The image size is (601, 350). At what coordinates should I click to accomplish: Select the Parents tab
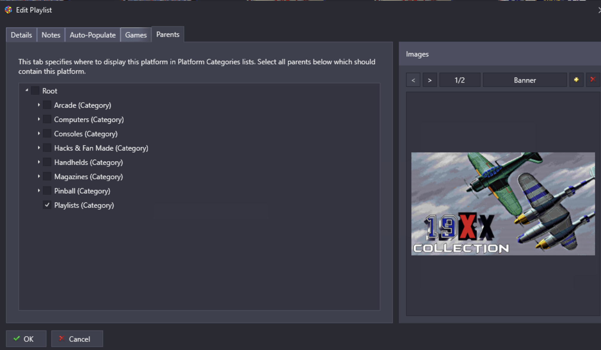click(x=168, y=34)
